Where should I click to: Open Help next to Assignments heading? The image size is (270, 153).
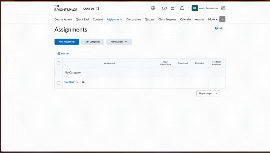click(219, 28)
